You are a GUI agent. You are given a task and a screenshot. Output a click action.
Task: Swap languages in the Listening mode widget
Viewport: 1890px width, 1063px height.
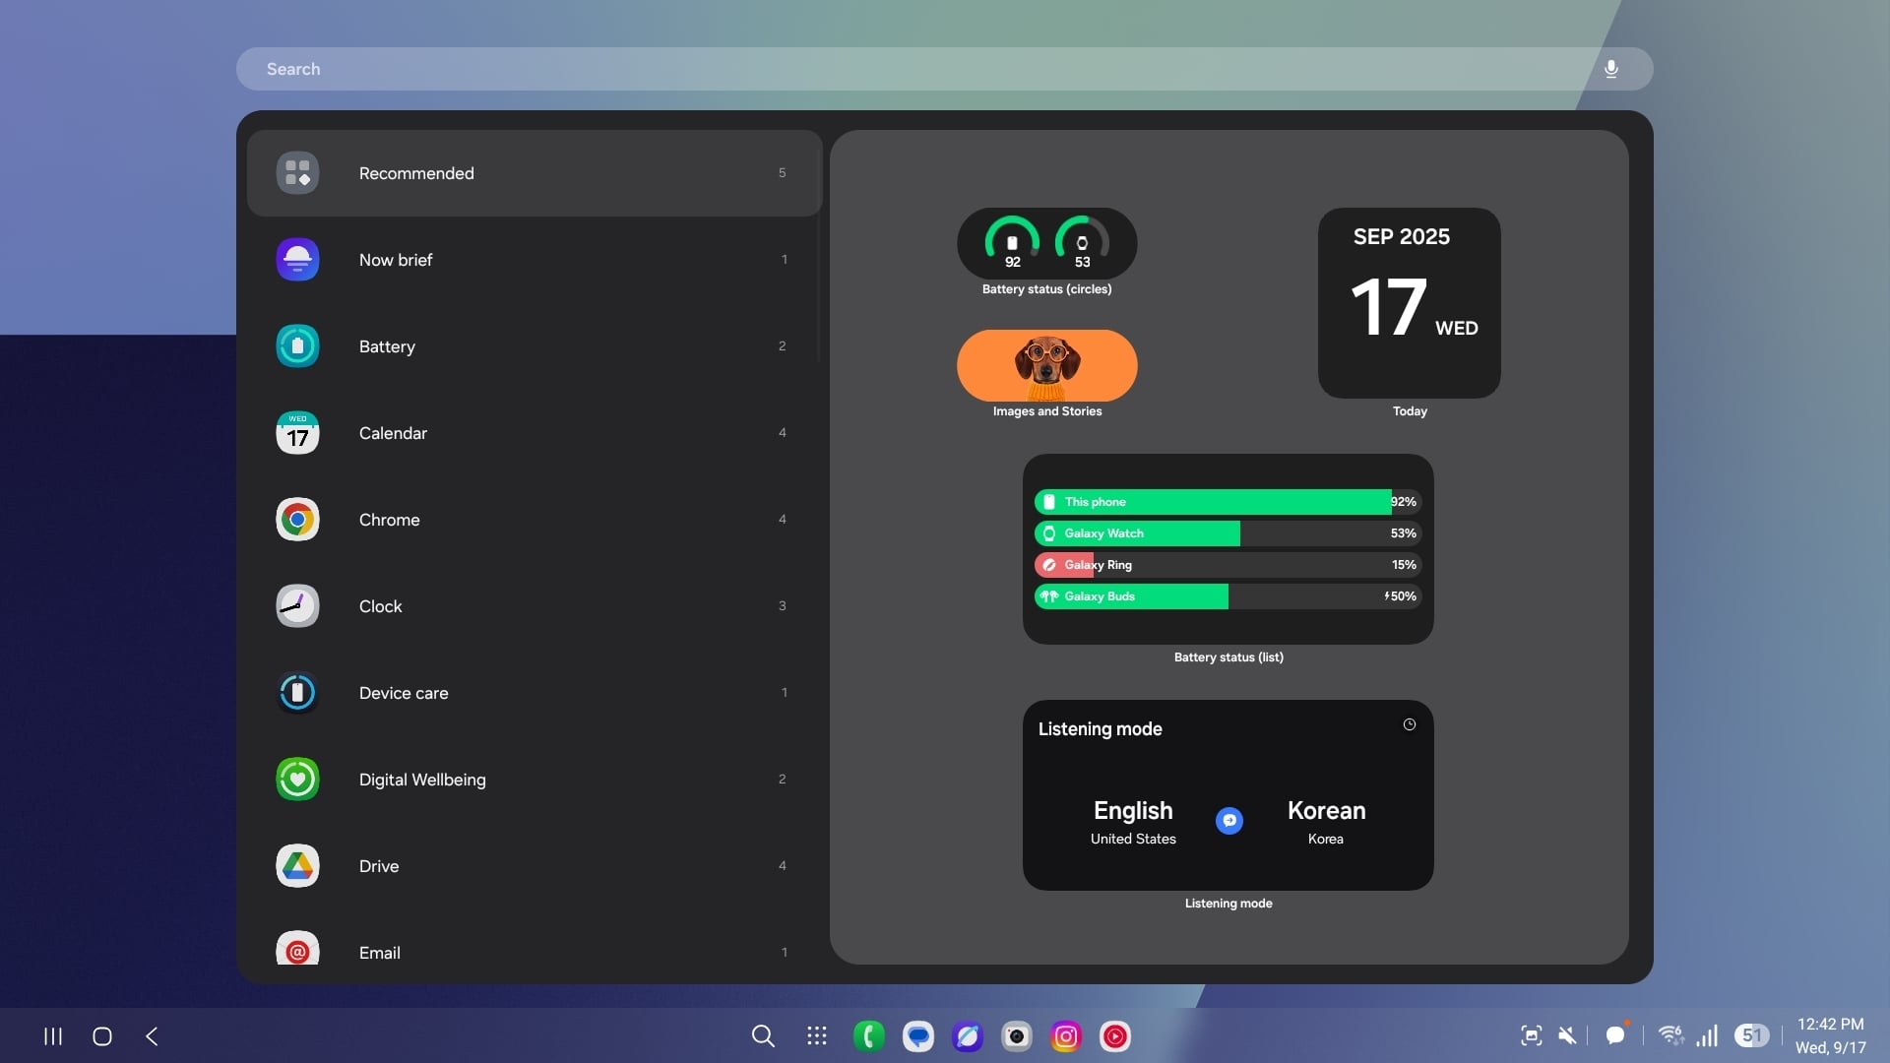pyautogui.click(x=1229, y=820)
